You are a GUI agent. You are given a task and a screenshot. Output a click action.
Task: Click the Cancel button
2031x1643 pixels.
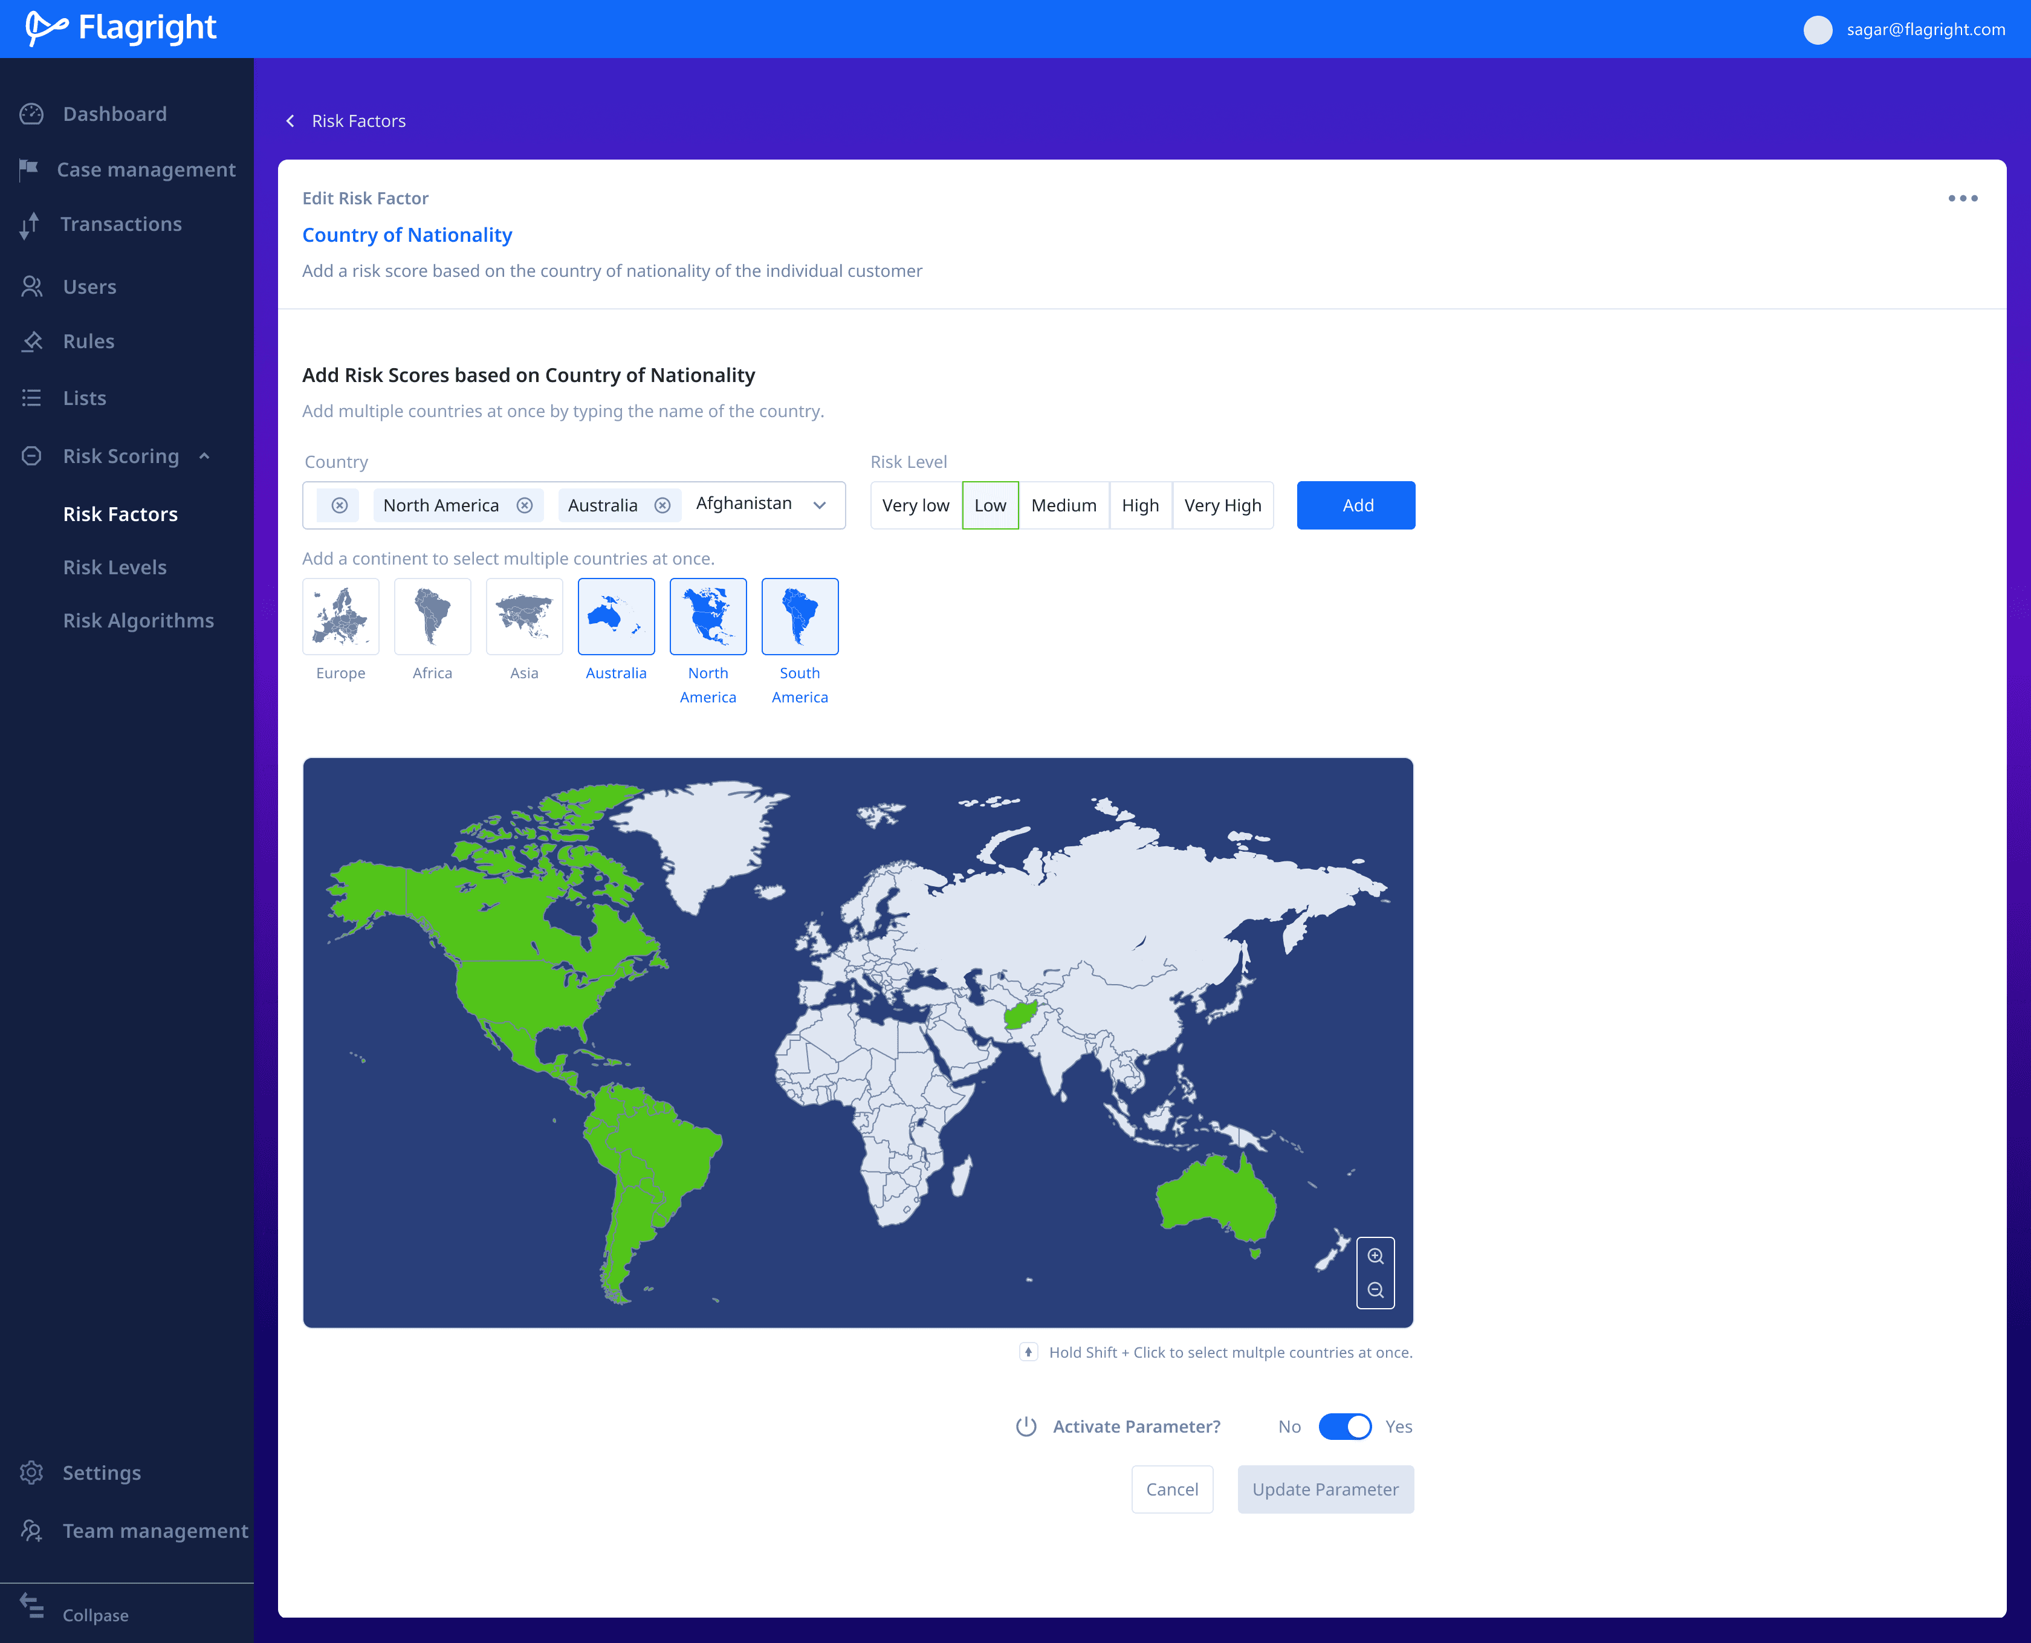click(x=1171, y=1489)
